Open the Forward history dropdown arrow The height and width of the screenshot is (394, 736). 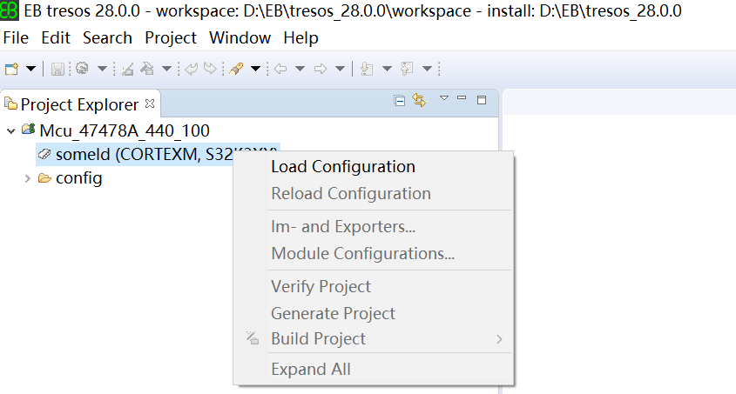coord(341,70)
